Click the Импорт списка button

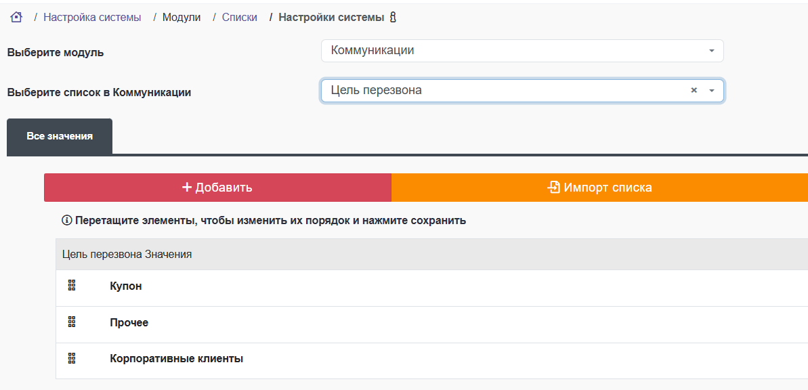point(600,187)
